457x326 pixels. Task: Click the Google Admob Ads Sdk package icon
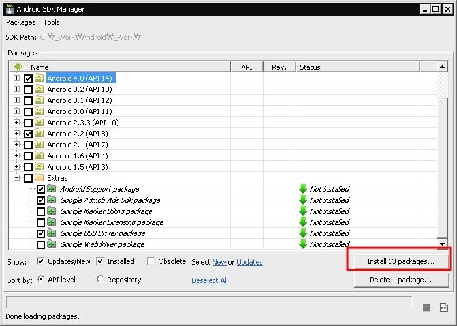52,200
